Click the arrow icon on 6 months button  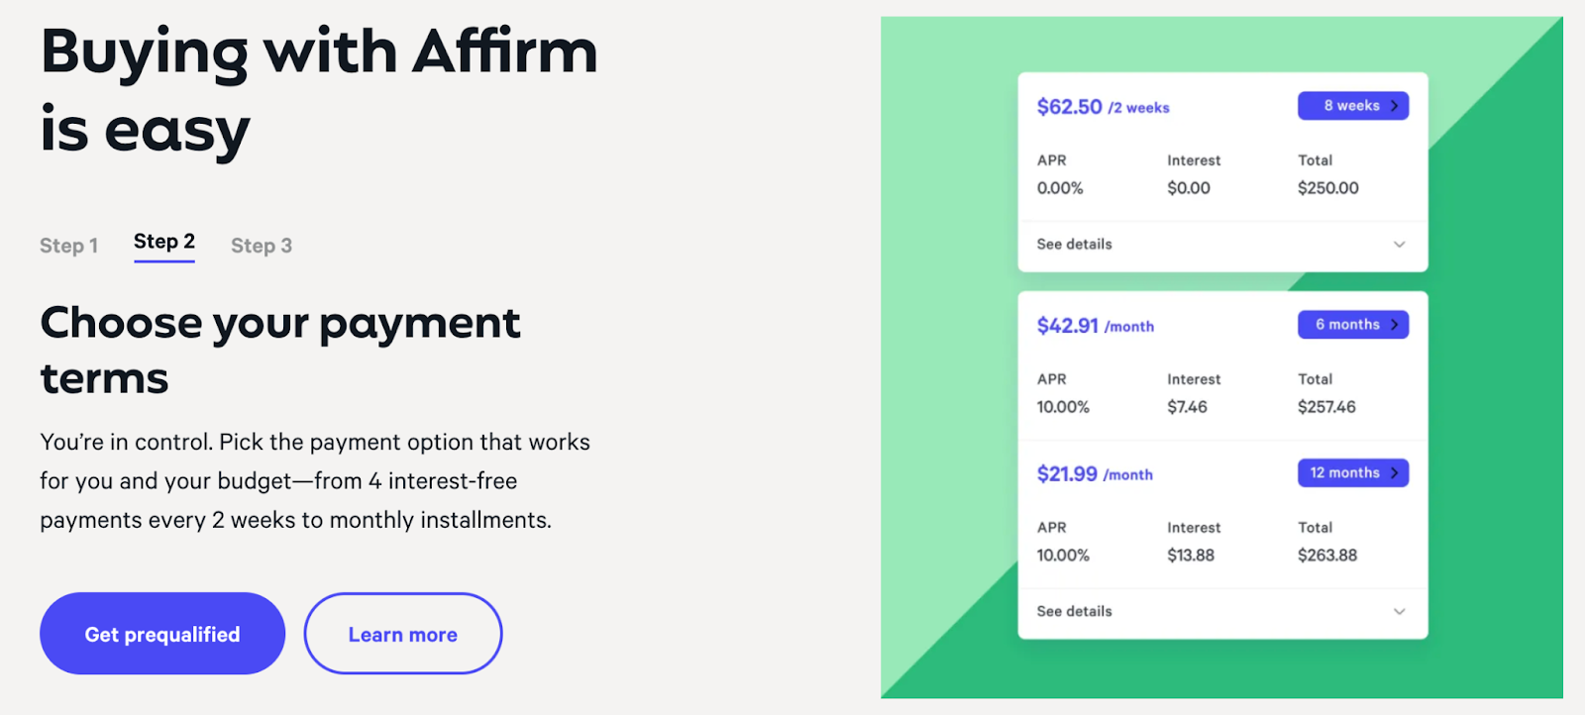click(x=1394, y=325)
